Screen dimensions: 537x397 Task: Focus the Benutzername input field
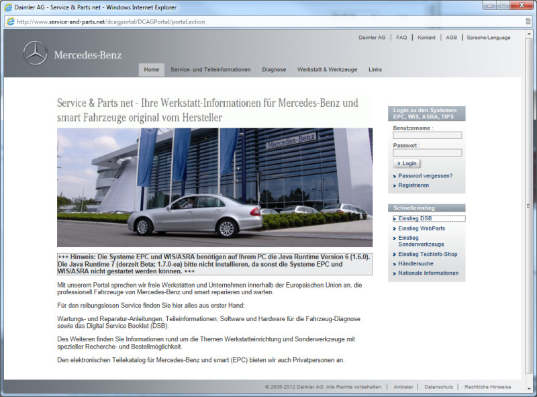[x=427, y=135]
